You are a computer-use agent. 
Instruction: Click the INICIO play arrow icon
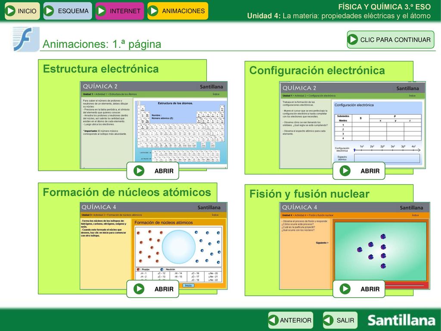[x=10, y=11]
